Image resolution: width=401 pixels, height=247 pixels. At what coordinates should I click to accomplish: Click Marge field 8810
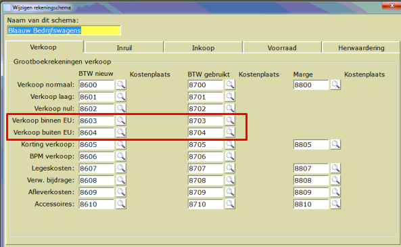311,204
